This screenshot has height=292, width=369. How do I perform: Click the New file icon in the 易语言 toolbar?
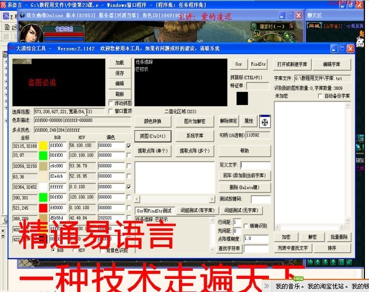[7, 27]
